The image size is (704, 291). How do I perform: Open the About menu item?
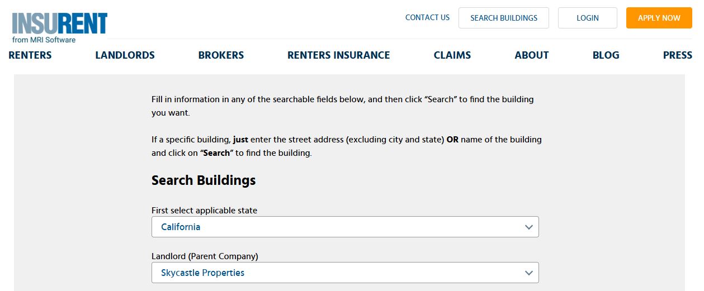[x=531, y=55]
